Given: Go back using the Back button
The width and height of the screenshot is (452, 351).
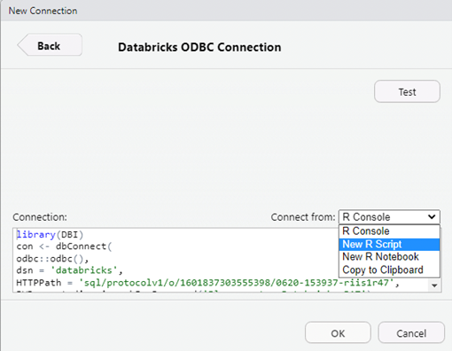Looking at the screenshot, I should [50, 45].
